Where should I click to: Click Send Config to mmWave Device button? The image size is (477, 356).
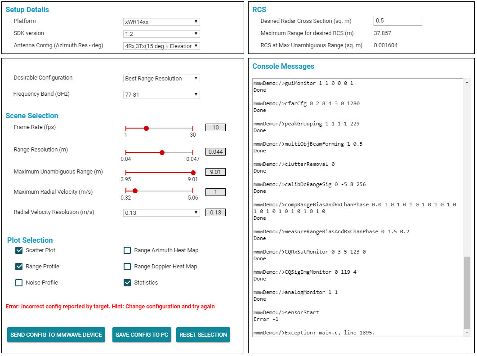point(56,335)
